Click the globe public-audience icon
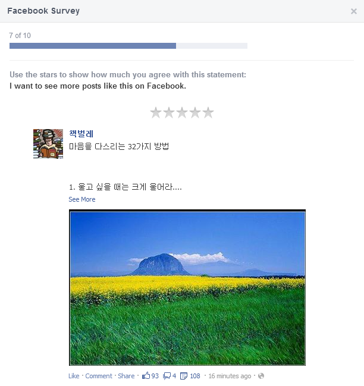This screenshot has height=386, width=364. point(261,376)
